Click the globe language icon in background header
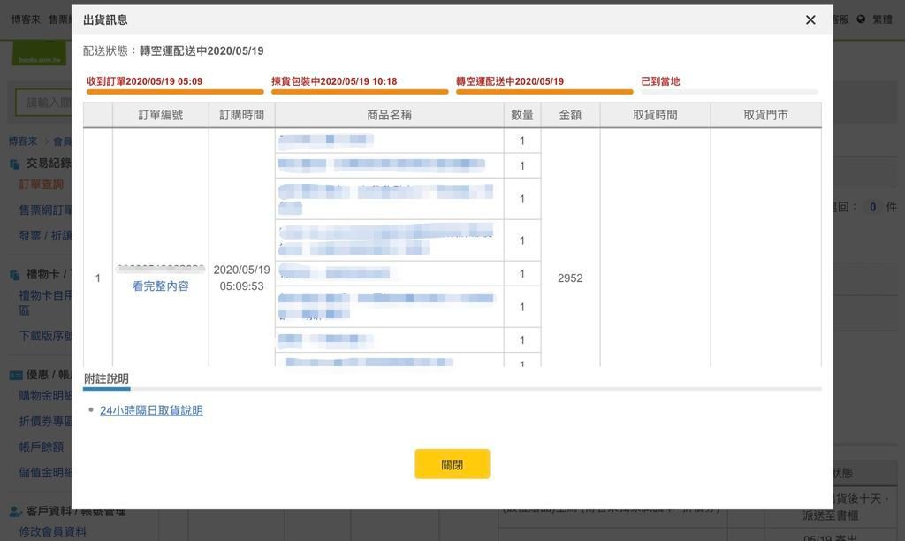 point(861,19)
